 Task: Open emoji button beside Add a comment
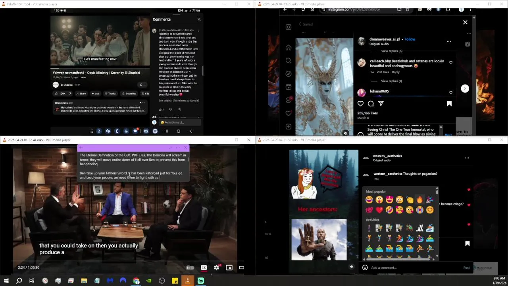tap(365, 268)
